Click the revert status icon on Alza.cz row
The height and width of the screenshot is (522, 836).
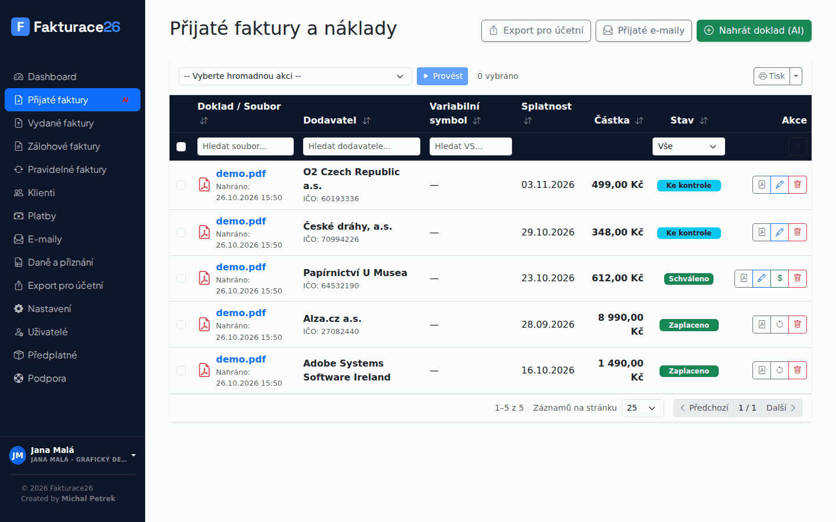point(780,324)
